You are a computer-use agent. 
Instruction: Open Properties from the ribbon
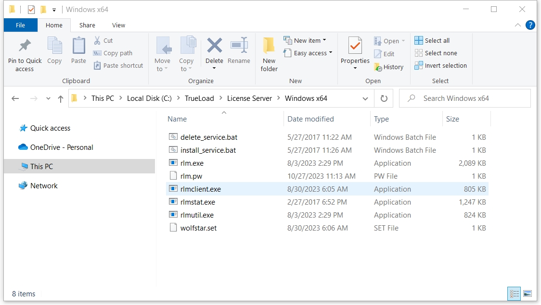click(x=355, y=47)
